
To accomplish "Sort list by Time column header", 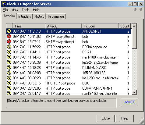I will [29, 26].
